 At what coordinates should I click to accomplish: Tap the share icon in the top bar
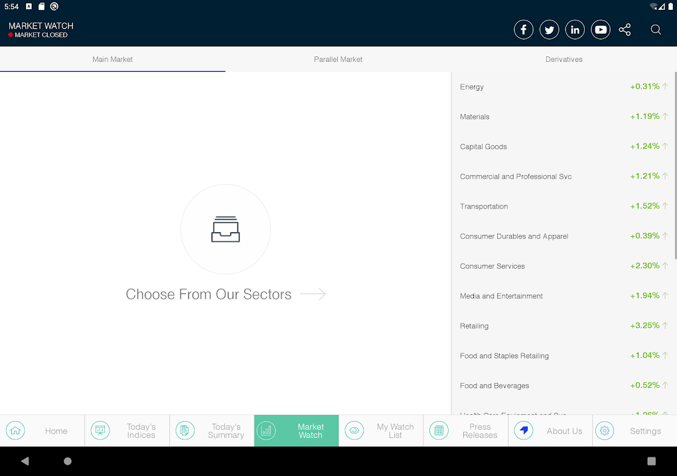pos(625,29)
